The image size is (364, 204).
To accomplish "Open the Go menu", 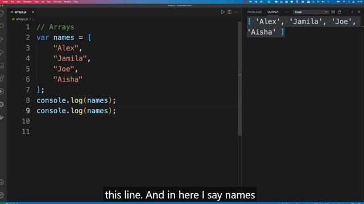I will point(43,2).
